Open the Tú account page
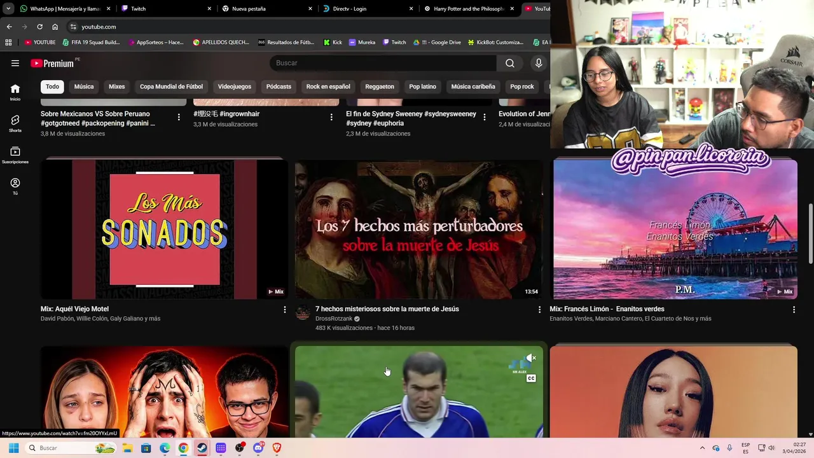This screenshot has width=814, height=458. point(15,186)
